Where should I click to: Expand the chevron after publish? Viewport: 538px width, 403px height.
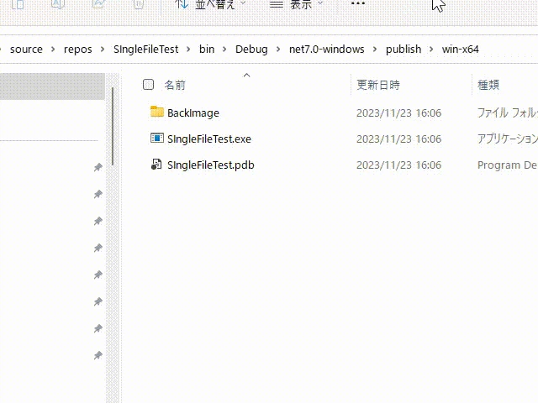click(x=431, y=50)
